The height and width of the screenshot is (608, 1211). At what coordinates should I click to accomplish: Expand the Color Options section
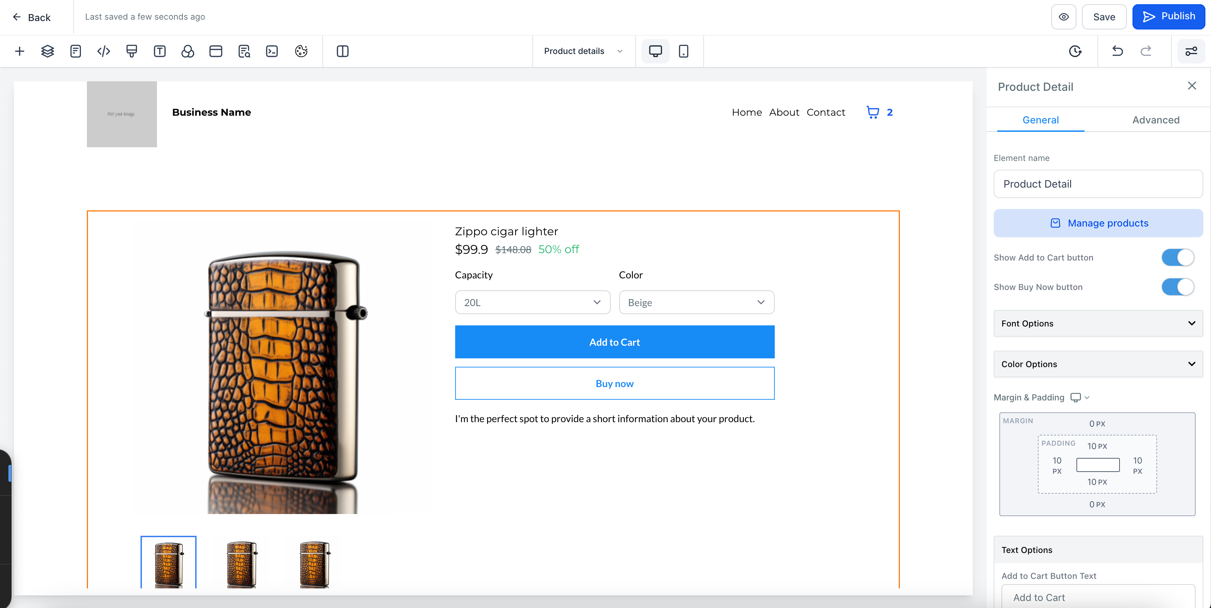(1098, 364)
